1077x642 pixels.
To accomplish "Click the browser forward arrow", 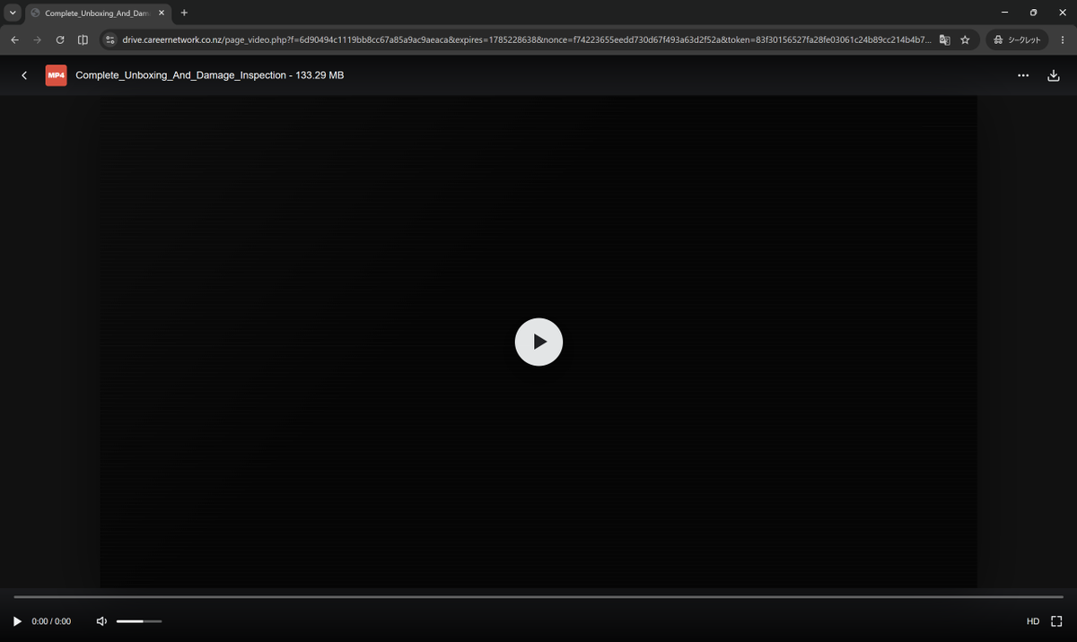I will [37, 39].
